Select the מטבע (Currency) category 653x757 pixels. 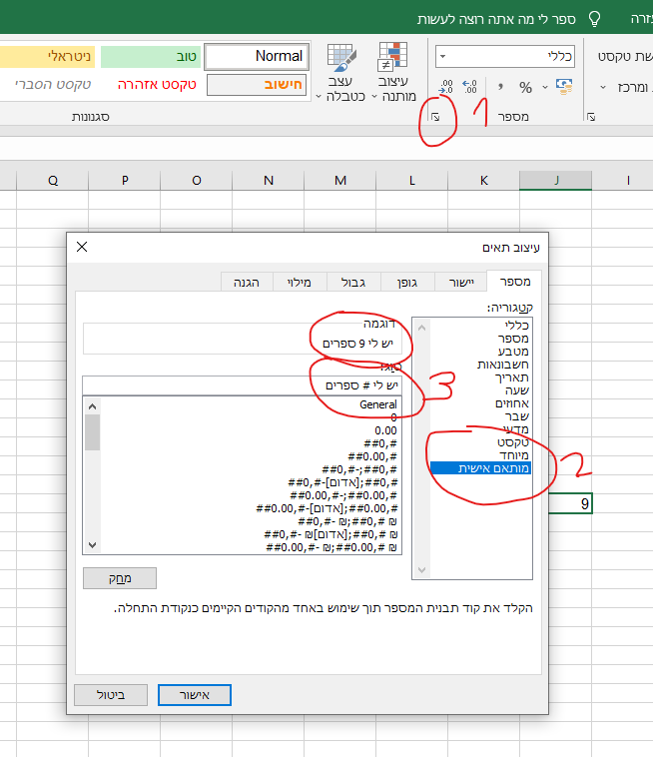(480, 352)
